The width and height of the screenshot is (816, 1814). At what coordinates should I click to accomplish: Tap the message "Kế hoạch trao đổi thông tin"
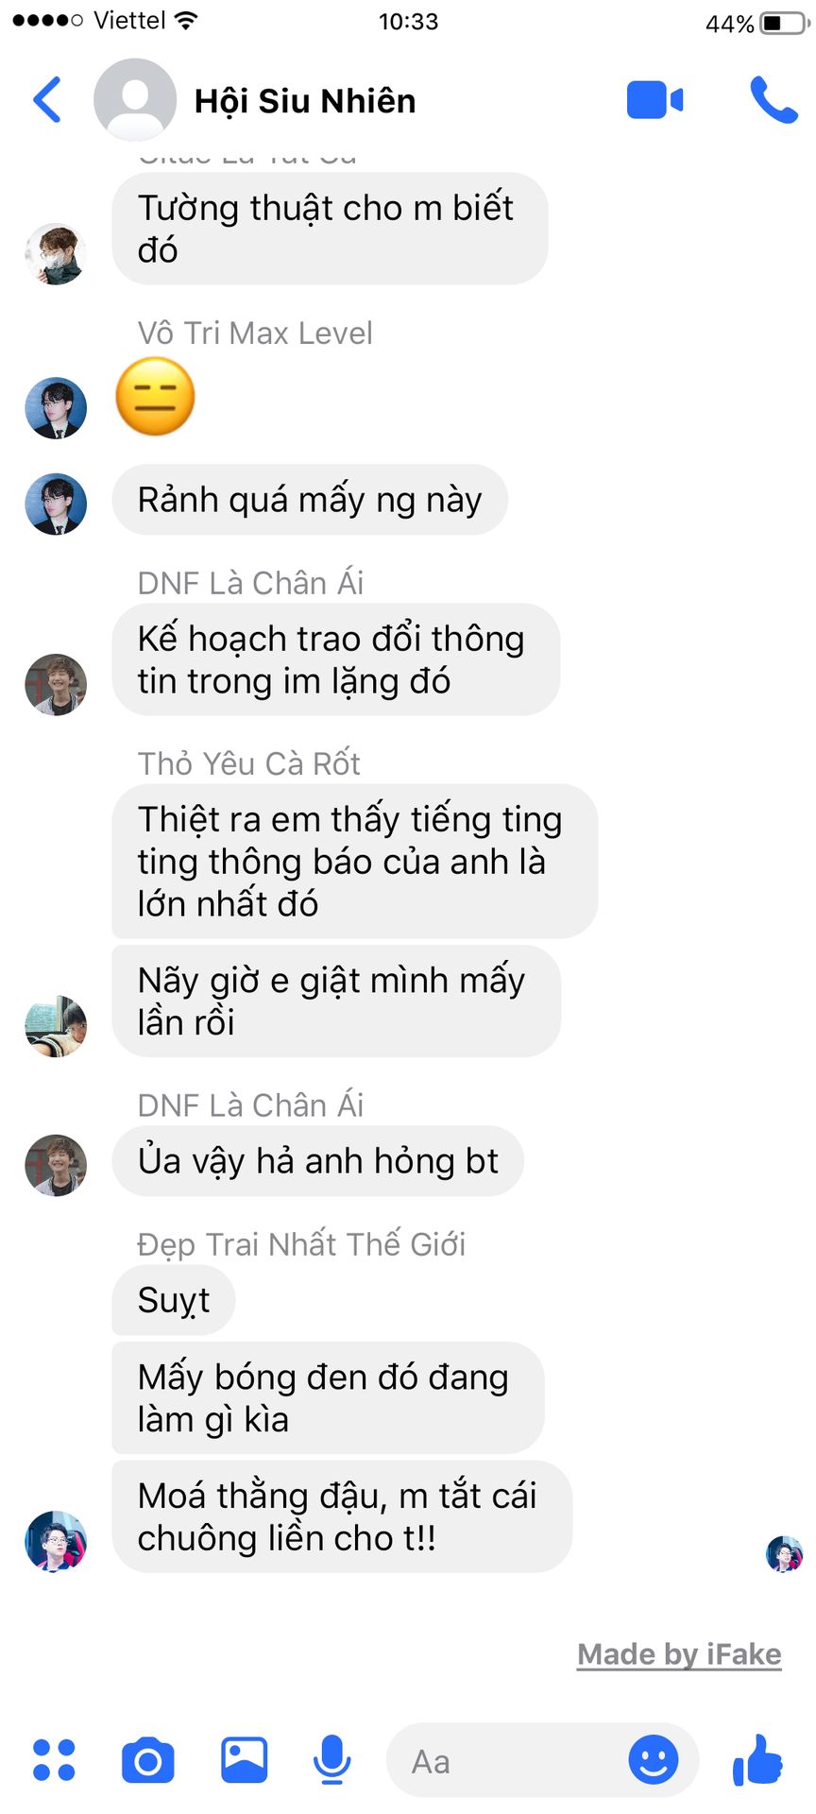pyautogui.click(x=336, y=659)
